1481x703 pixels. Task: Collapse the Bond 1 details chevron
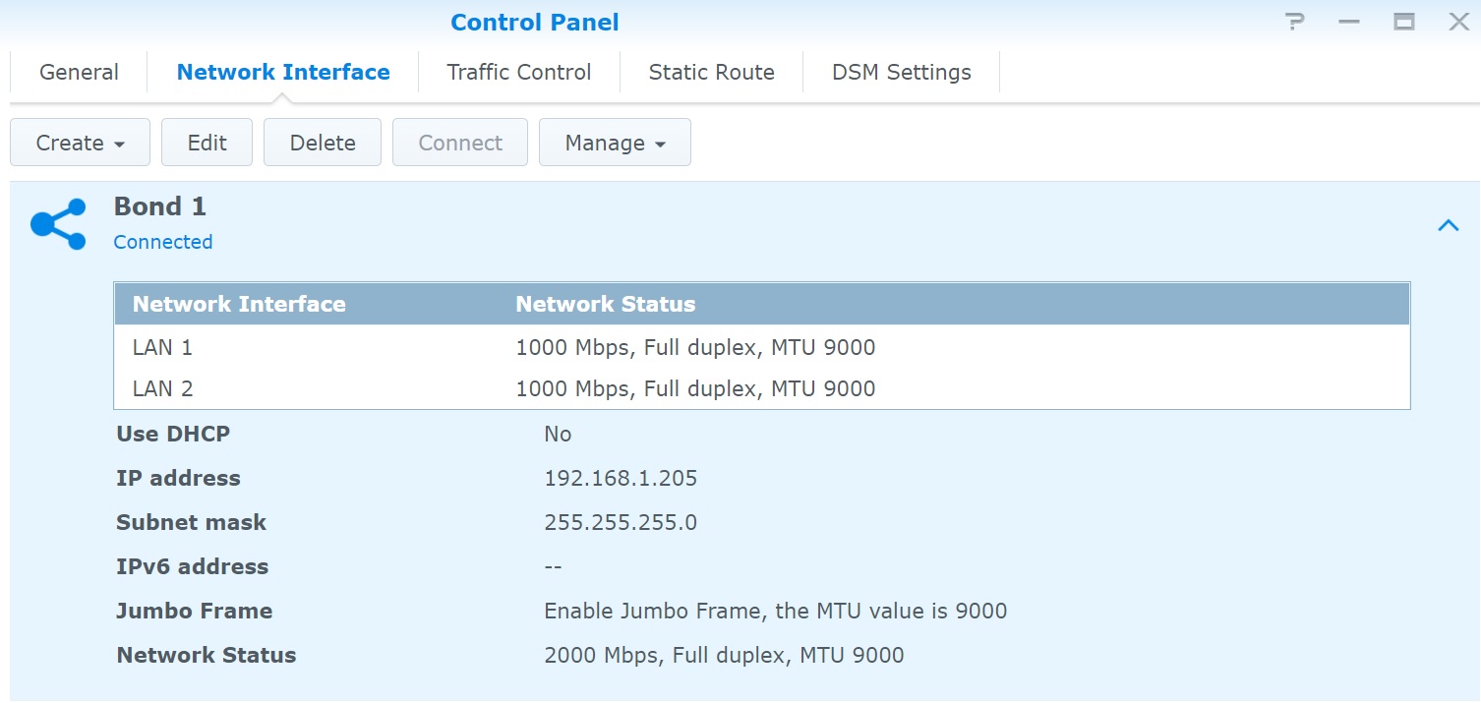1448,225
